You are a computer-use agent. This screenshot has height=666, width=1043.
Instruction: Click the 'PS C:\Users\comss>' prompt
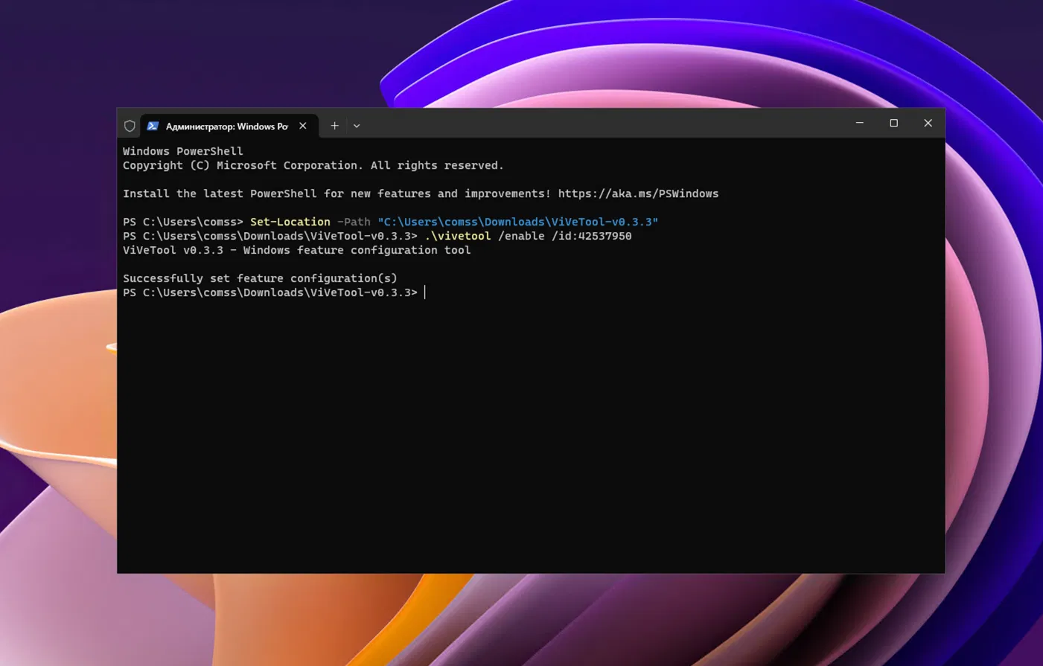(x=183, y=222)
